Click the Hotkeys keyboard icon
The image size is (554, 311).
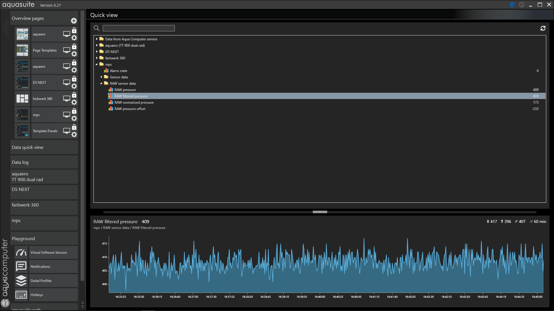21,295
